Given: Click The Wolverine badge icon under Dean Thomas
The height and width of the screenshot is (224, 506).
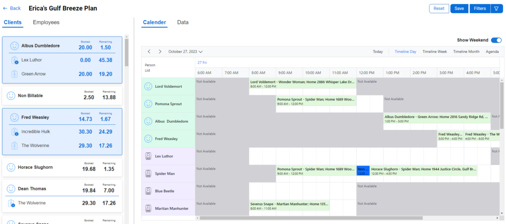Looking at the screenshot, I should point(11,203).
